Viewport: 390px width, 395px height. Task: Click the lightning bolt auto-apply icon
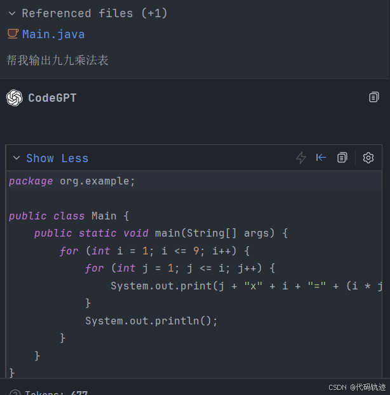tap(301, 158)
